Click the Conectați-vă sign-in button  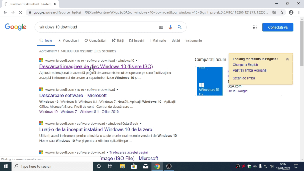coord(278,27)
